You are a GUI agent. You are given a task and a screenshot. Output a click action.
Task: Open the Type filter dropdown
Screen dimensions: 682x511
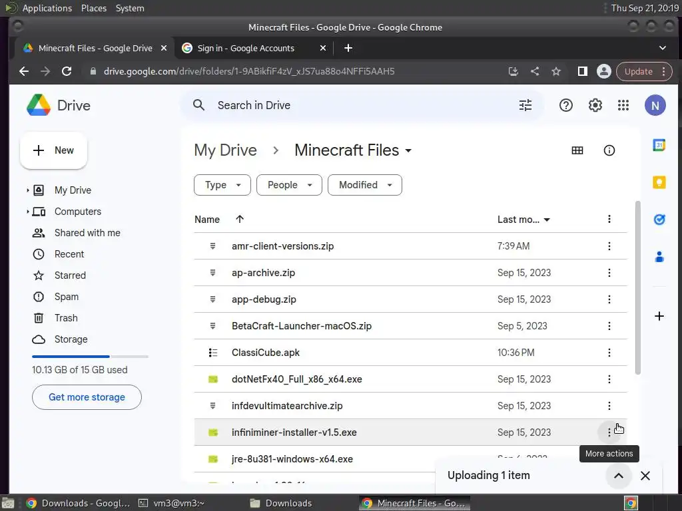coord(222,185)
